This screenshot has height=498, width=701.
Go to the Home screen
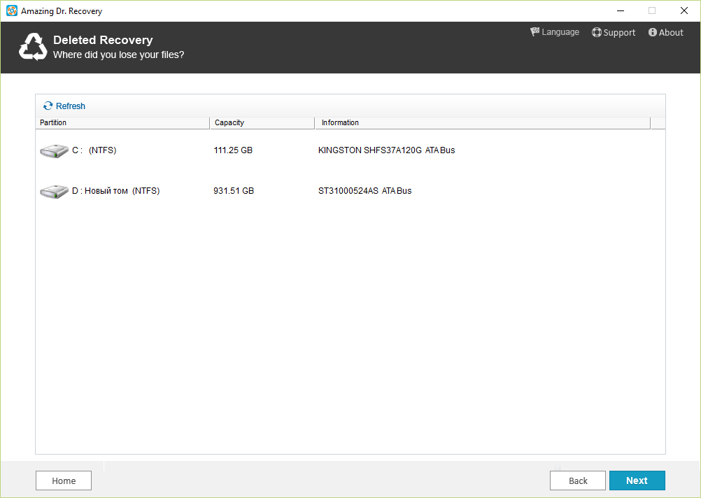tap(64, 481)
